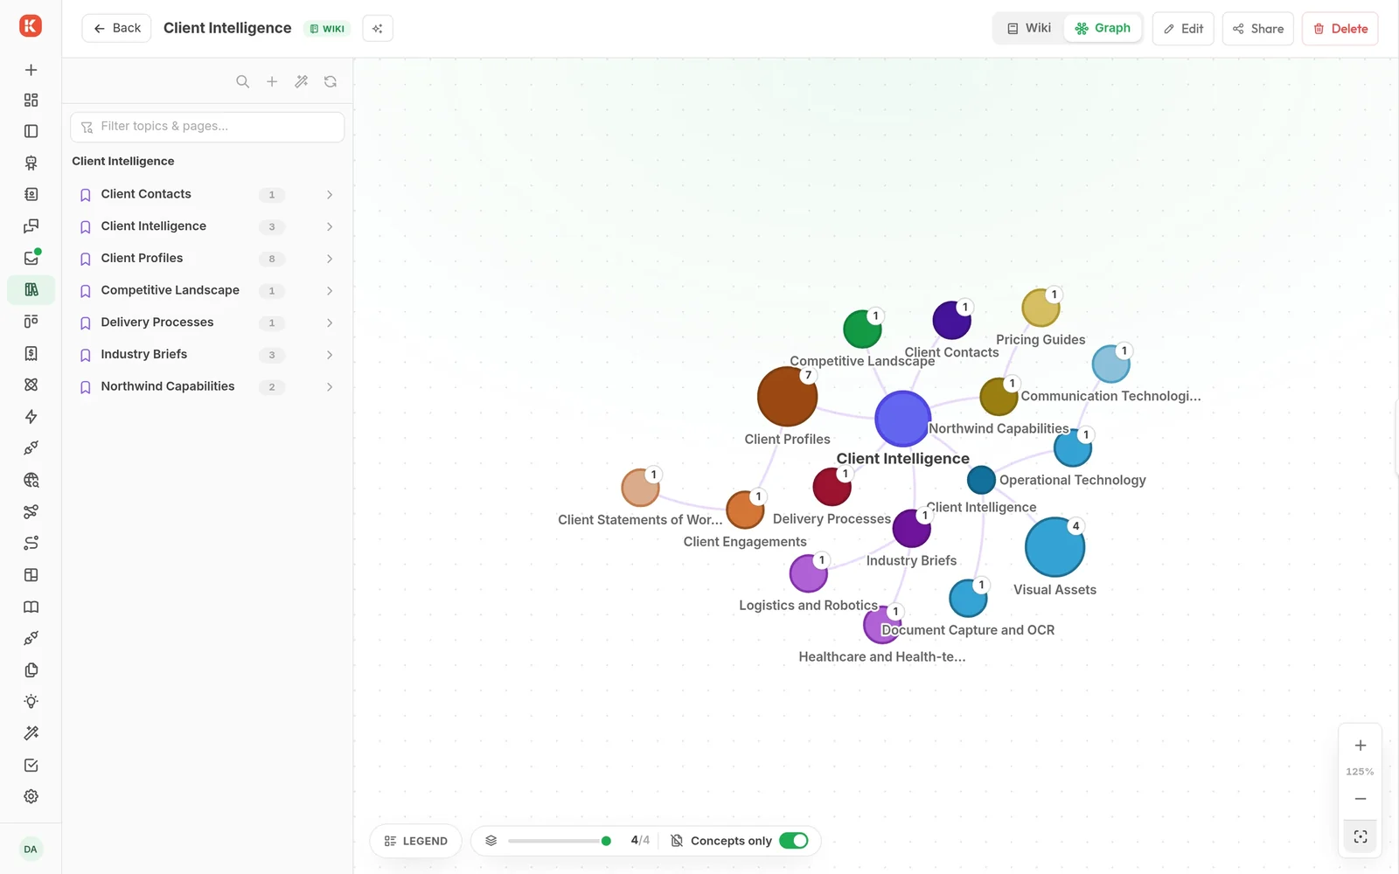Click the plus icon beside the panel search
Viewport: 1399px width, 874px height.
(x=272, y=81)
